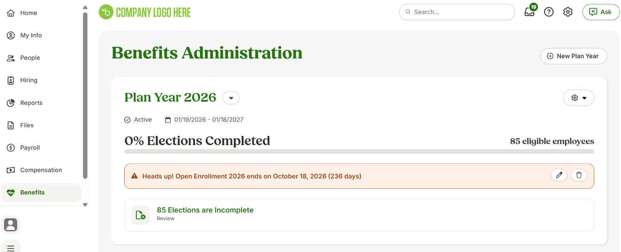621x252 pixels.
Task: Edit the Open Enrollment alert with pencil
Action: [559, 175]
